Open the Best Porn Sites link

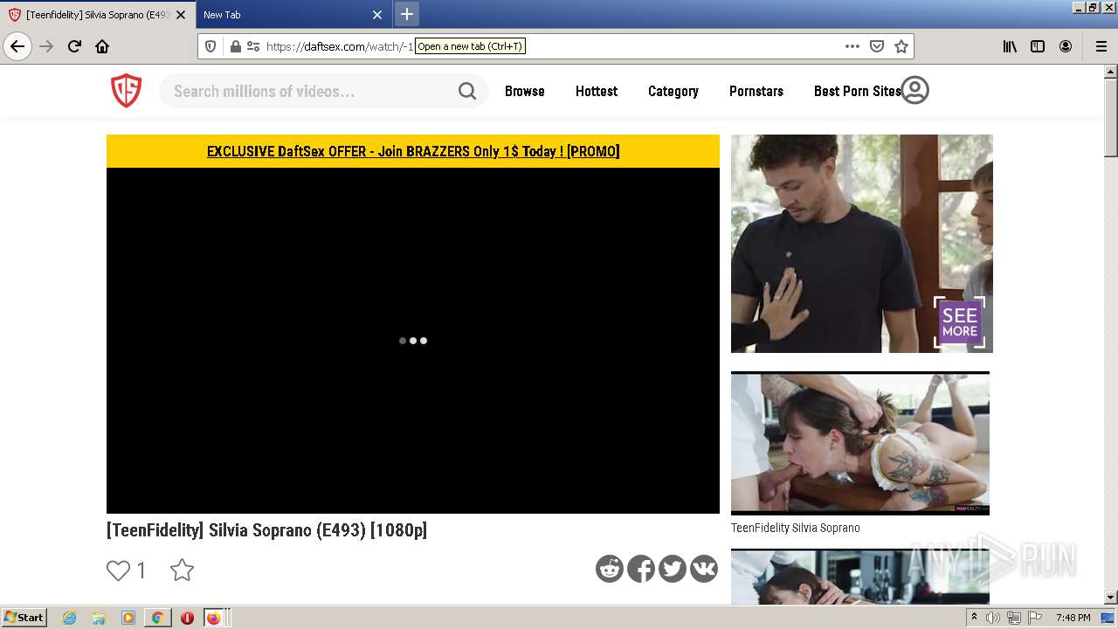[x=857, y=91]
